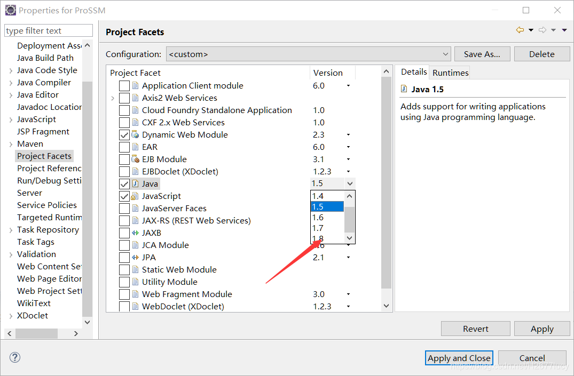Click the WebDoclet (XDoclet) document icon
The width and height of the screenshot is (574, 376).
pyautogui.click(x=136, y=306)
